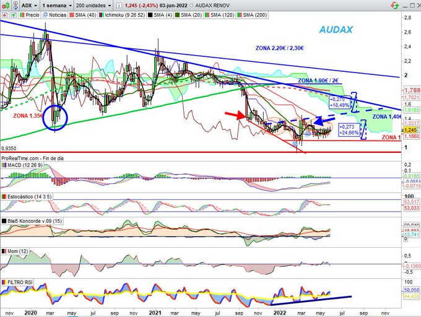
Task: Click the '+0,273 +24,66%' measurement box
Action: tap(349, 129)
